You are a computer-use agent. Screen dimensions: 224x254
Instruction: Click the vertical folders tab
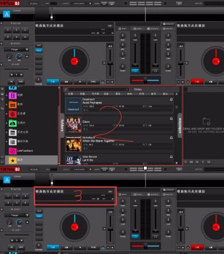point(62,125)
